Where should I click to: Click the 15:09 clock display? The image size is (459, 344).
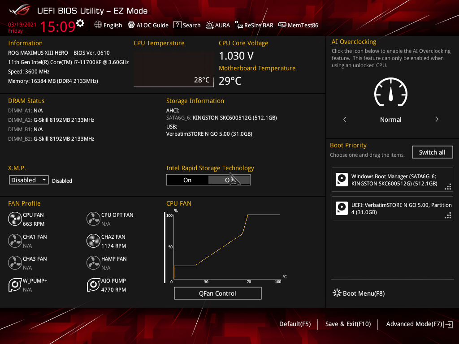tap(58, 26)
